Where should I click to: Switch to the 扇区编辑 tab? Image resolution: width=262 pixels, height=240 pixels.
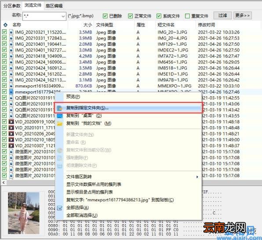coord(54,6)
